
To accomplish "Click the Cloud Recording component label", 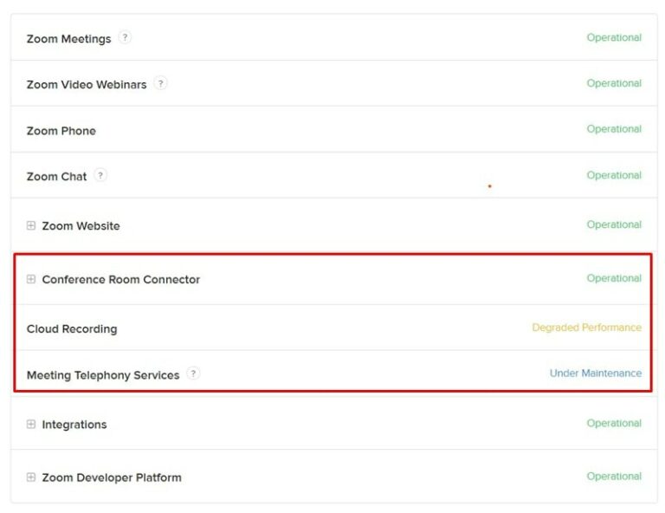I will click(72, 329).
